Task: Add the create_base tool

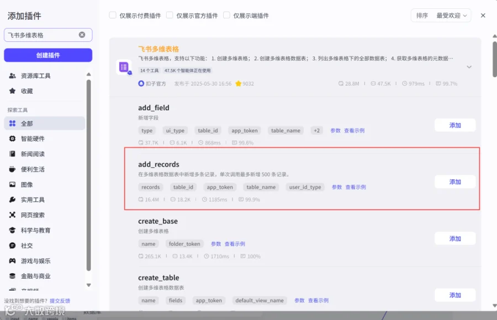Action: [455, 238]
